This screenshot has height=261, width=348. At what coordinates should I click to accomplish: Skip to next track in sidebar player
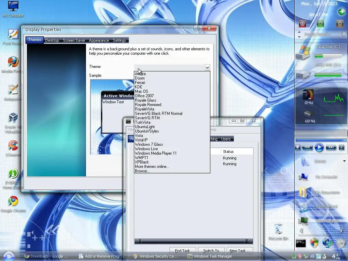(x=331, y=147)
